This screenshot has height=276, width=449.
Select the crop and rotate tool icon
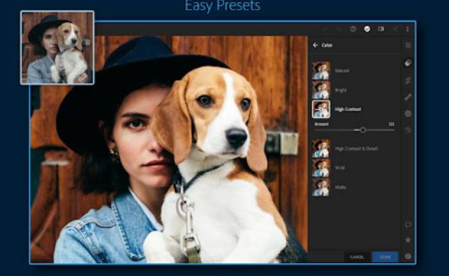coord(408,80)
